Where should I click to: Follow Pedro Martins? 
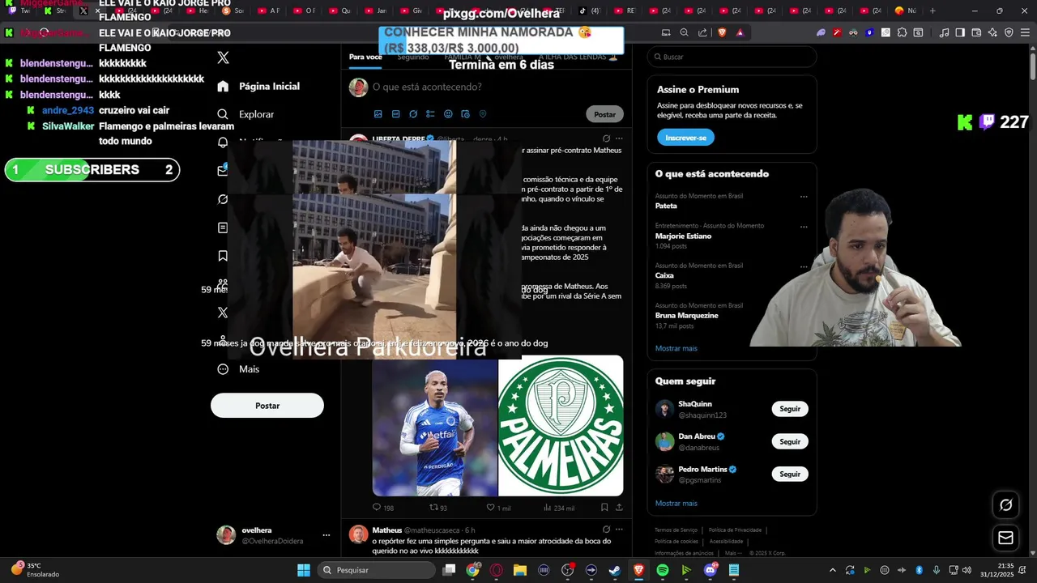(x=790, y=474)
